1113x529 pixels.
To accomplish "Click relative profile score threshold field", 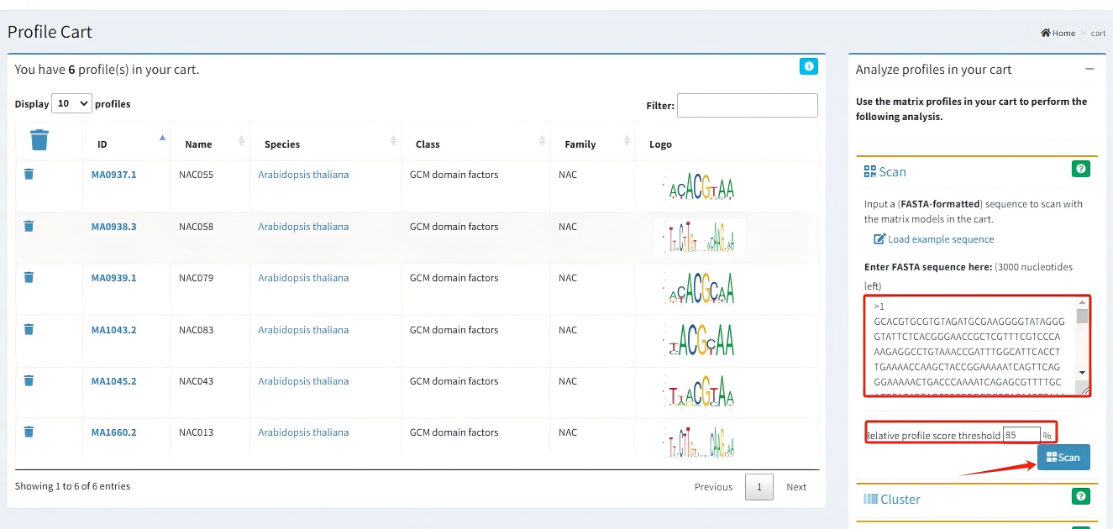I will click(x=1021, y=435).
